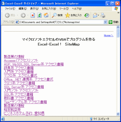
Task: Open the 検索 search magnifier button
Action: coord(57,15)
